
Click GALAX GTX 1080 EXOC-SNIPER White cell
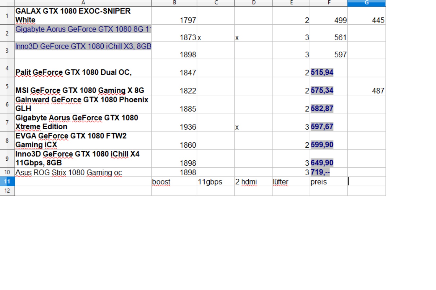83,16
